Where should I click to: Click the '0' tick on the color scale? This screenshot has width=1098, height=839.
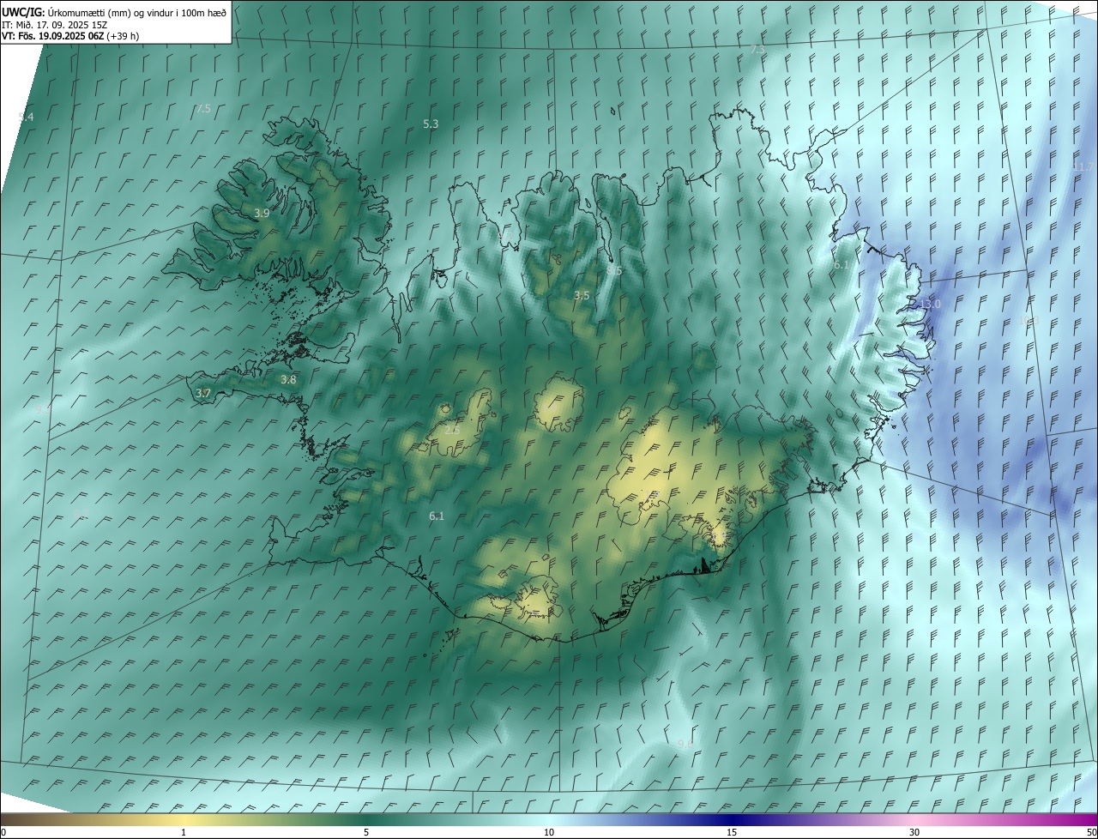coord(3,832)
